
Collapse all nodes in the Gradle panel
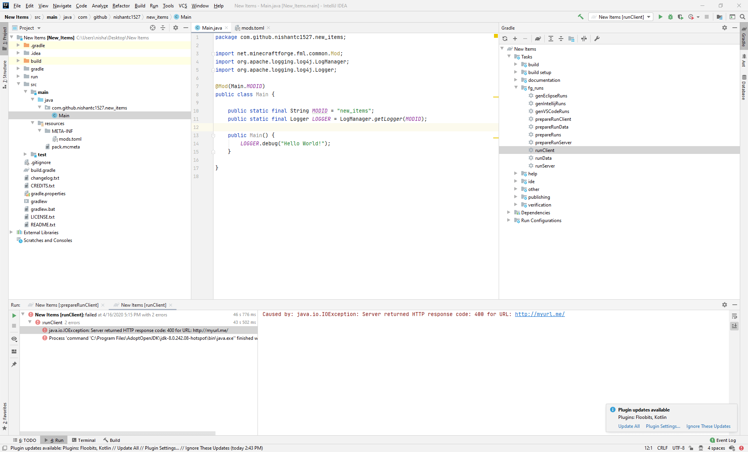coord(561,39)
